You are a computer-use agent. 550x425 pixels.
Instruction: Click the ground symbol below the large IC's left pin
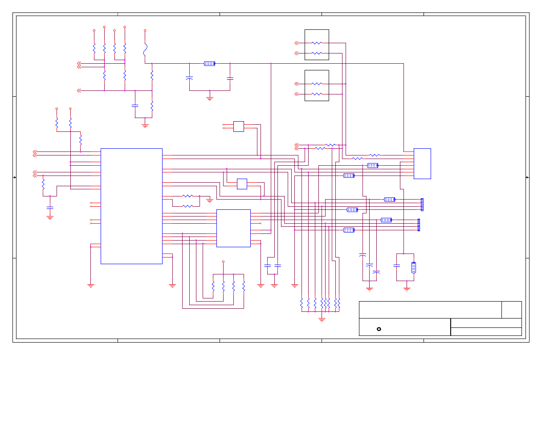pyautogui.click(x=90, y=286)
